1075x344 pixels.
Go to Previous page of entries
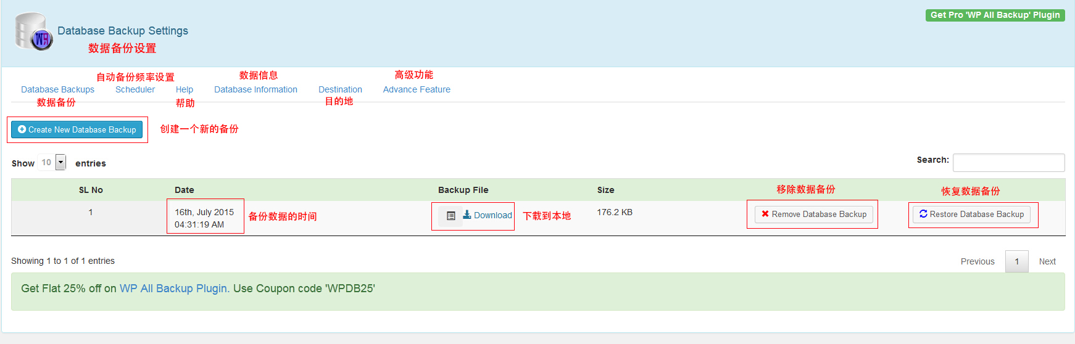(977, 261)
